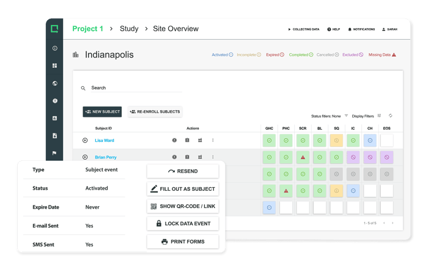The height and width of the screenshot is (271, 428).
Task: Toggle the Completed status legend filter
Action: [x=301, y=55]
